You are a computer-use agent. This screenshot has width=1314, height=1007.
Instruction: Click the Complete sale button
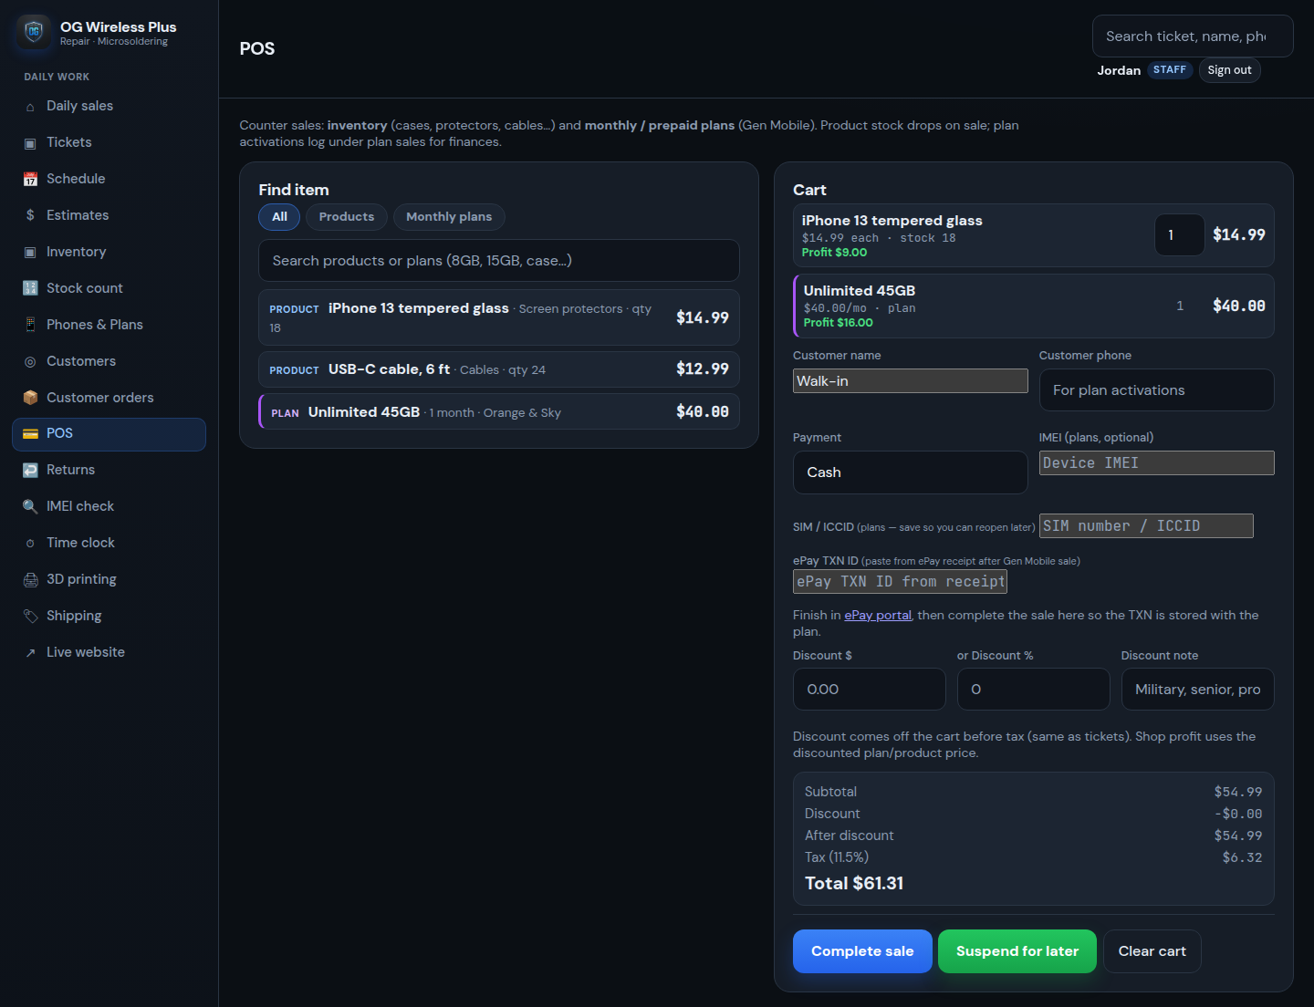point(862,951)
